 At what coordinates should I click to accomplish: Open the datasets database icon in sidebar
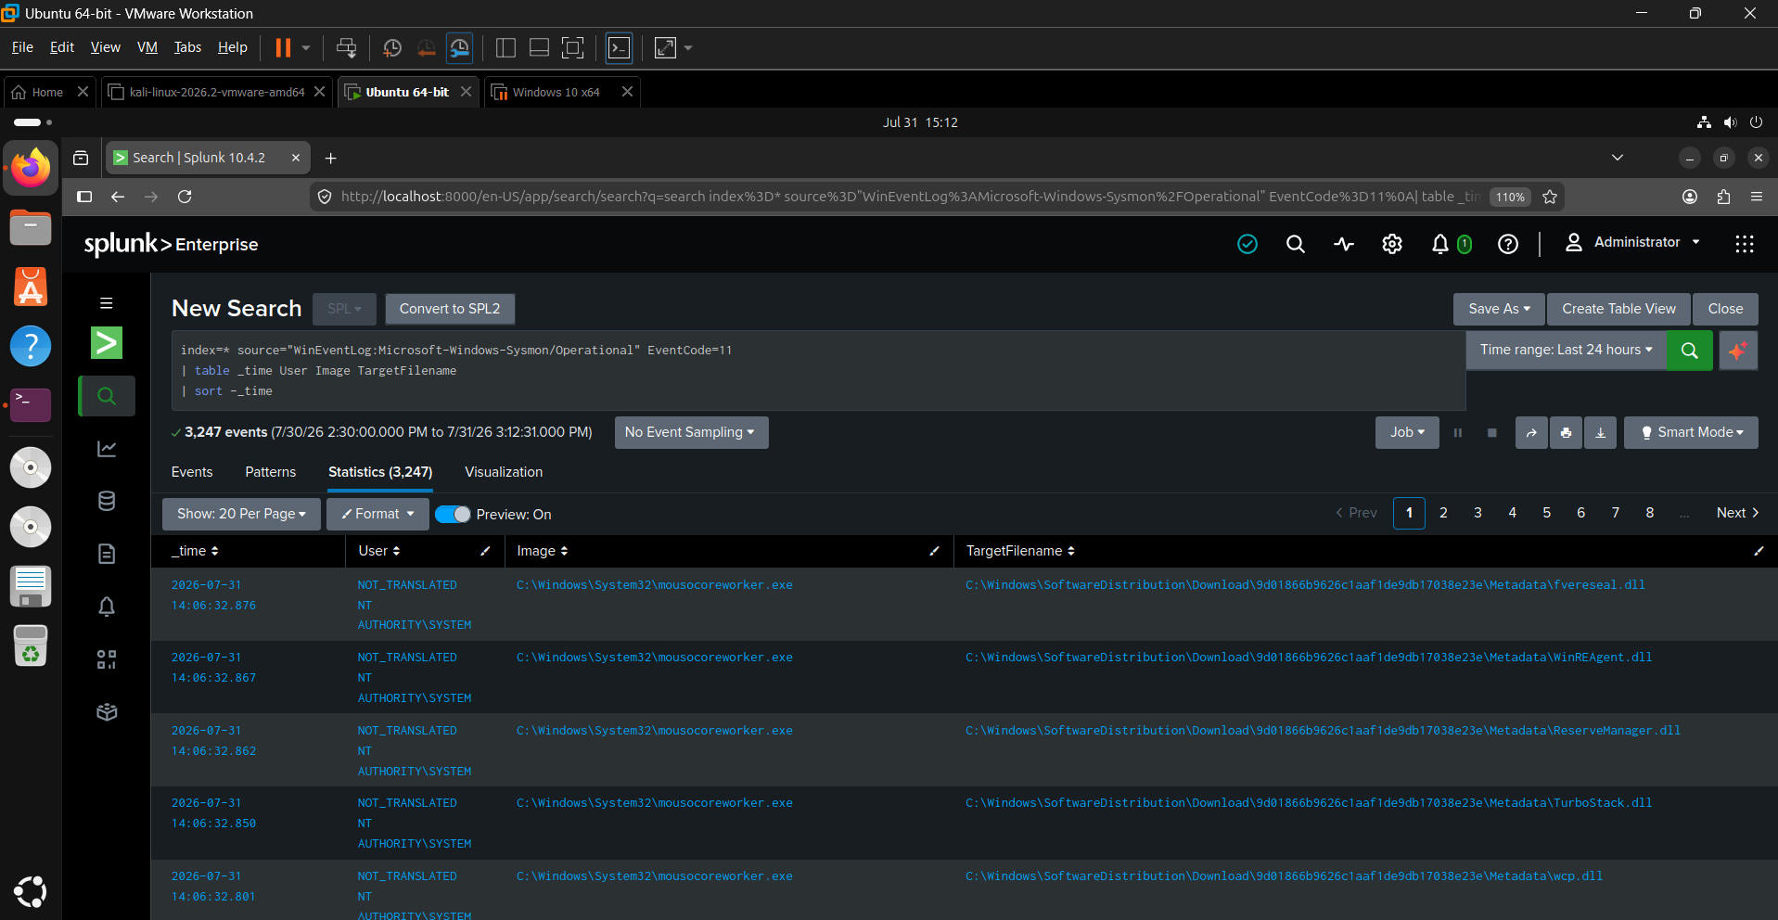[107, 501]
